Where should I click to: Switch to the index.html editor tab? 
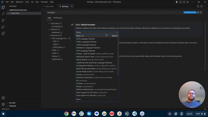49,6
